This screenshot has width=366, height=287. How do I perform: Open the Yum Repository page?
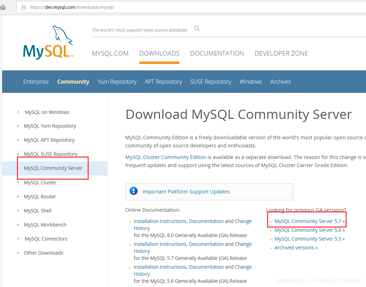tap(117, 82)
